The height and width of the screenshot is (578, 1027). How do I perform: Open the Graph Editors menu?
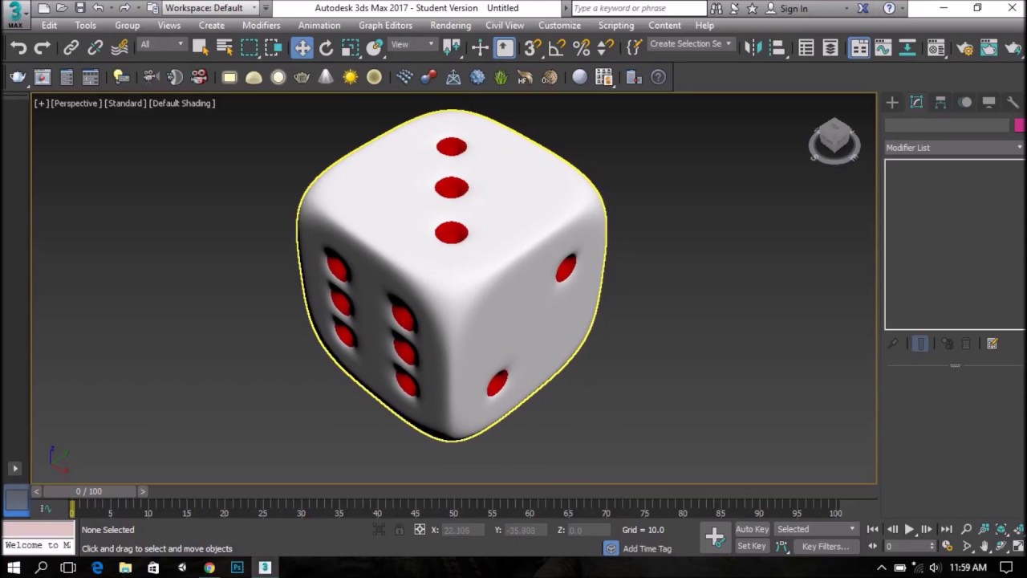385,25
